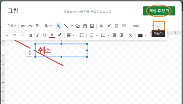Increase font size with plus button
The height and width of the screenshot is (104, 183).
point(23,35)
